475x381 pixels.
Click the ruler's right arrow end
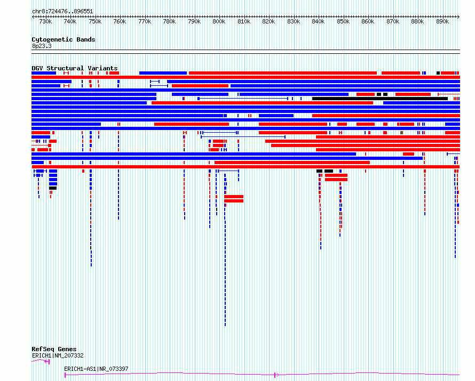[458, 17]
